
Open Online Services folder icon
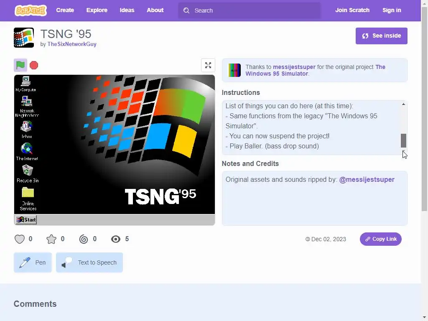pyautogui.click(x=28, y=199)
